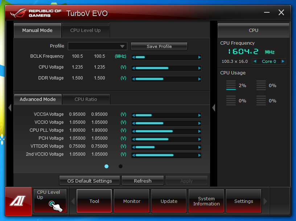Adjust the VTTDDR Voltage slider bar

point(166,147)
